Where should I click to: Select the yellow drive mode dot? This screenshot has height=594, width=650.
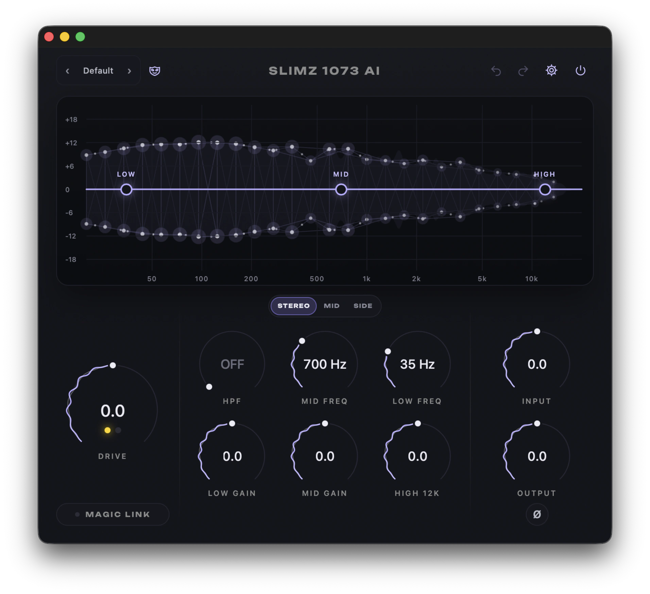pos(107,430)
